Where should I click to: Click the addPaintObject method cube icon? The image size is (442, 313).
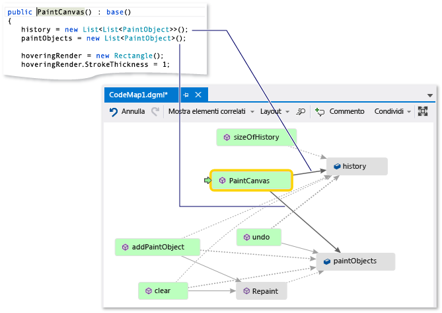pyautogui.click(x=125, y=247)
